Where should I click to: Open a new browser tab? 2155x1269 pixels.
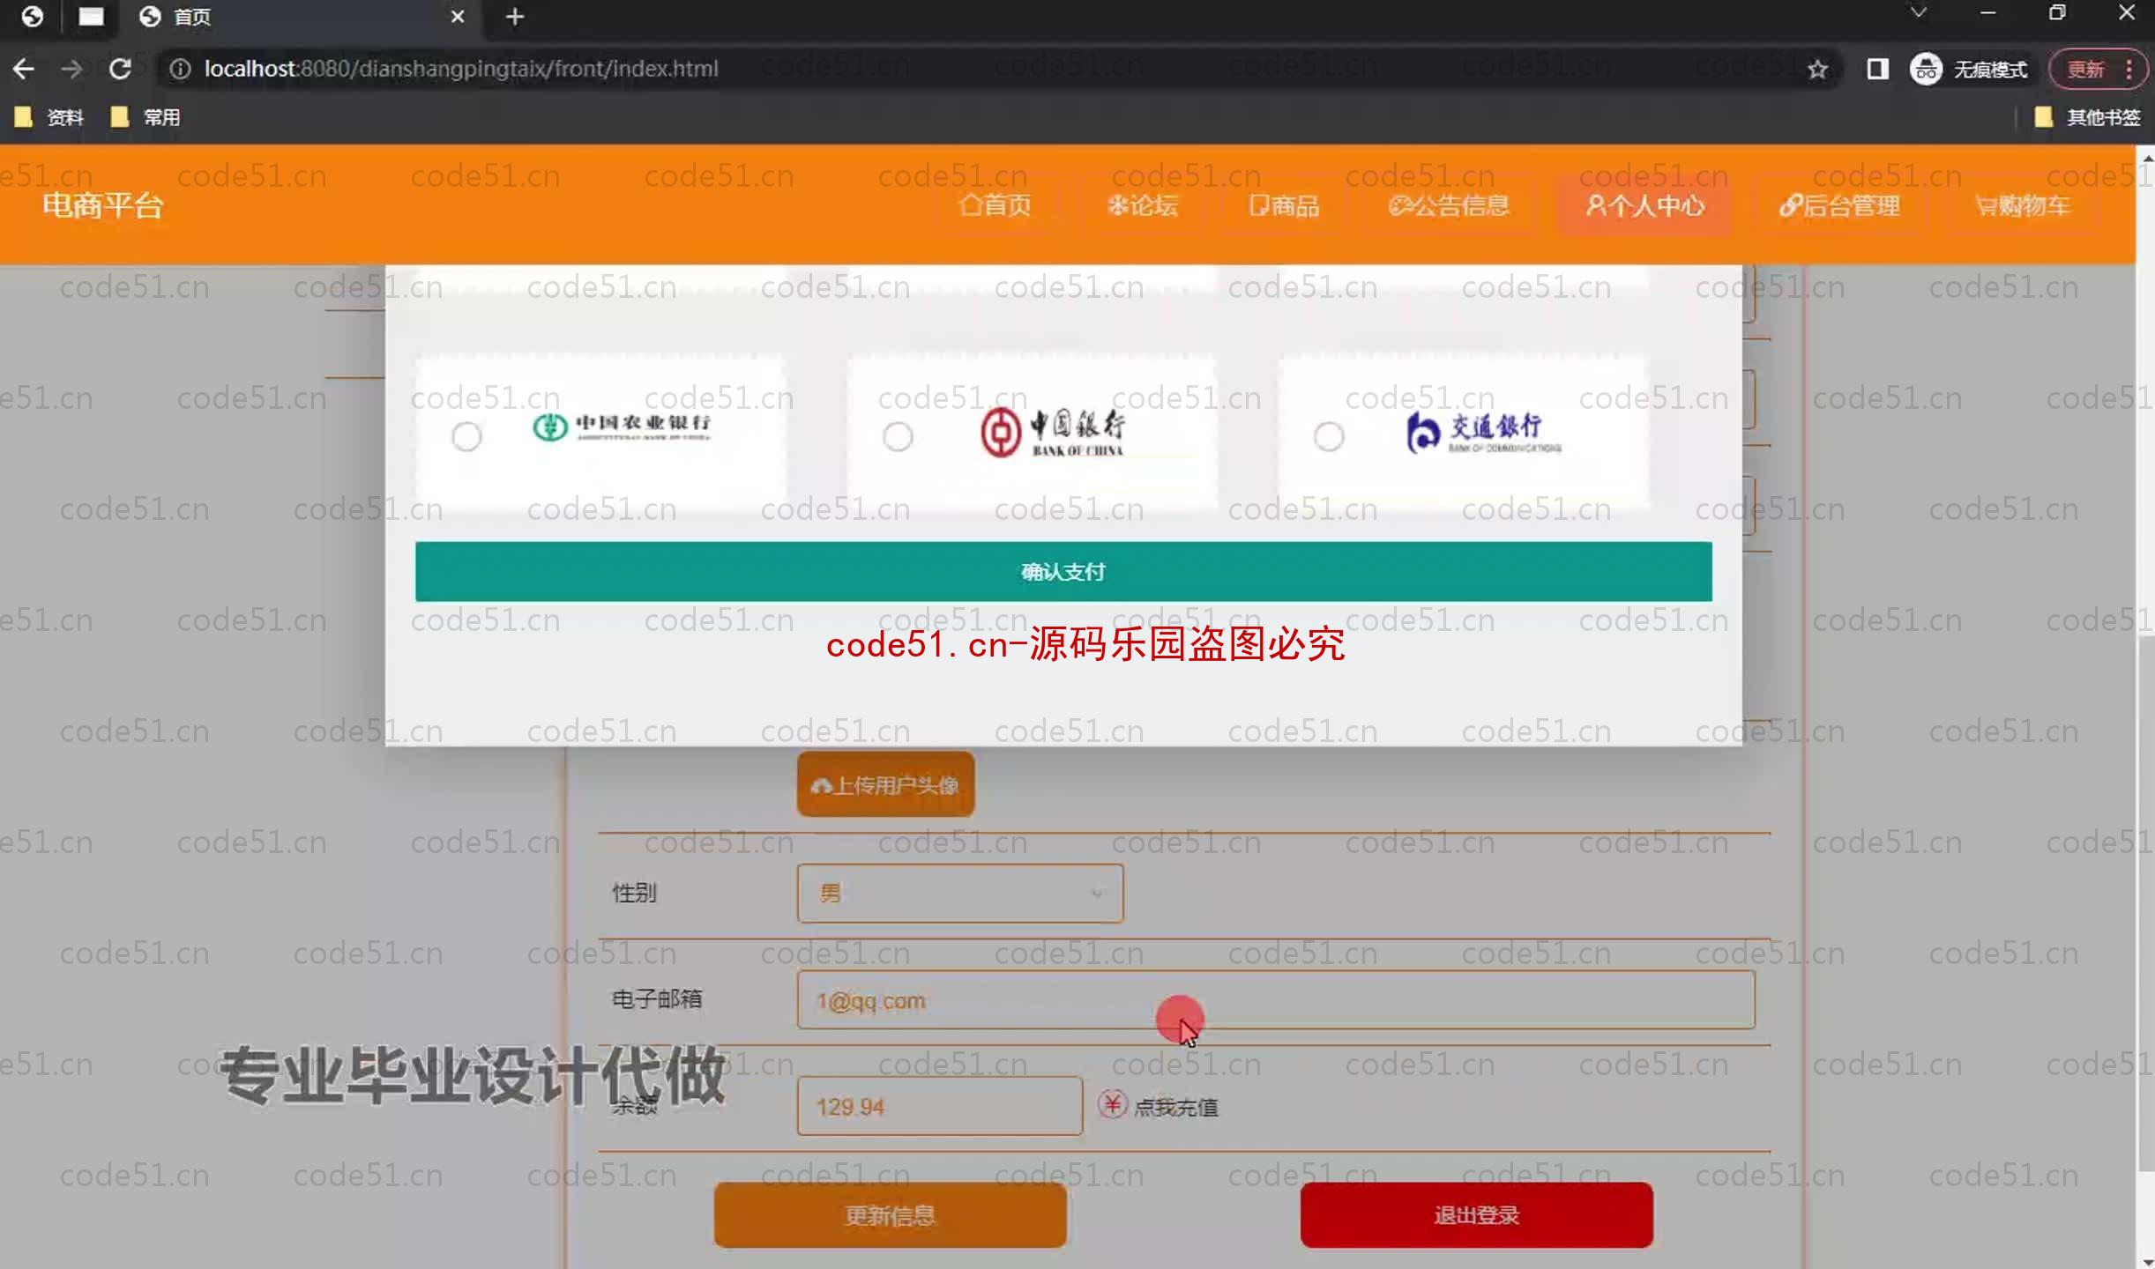[515, 17]
